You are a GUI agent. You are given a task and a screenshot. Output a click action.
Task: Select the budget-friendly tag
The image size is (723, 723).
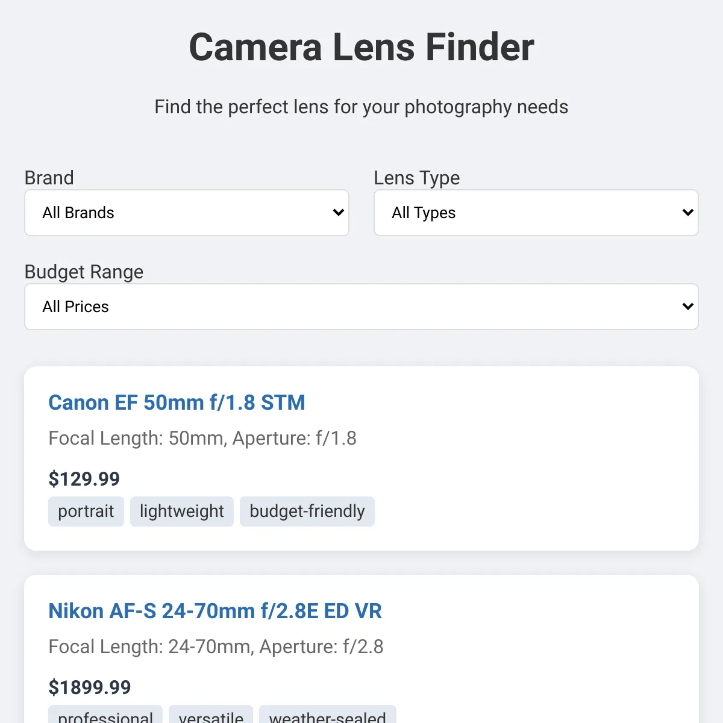[x=307, y=512]
